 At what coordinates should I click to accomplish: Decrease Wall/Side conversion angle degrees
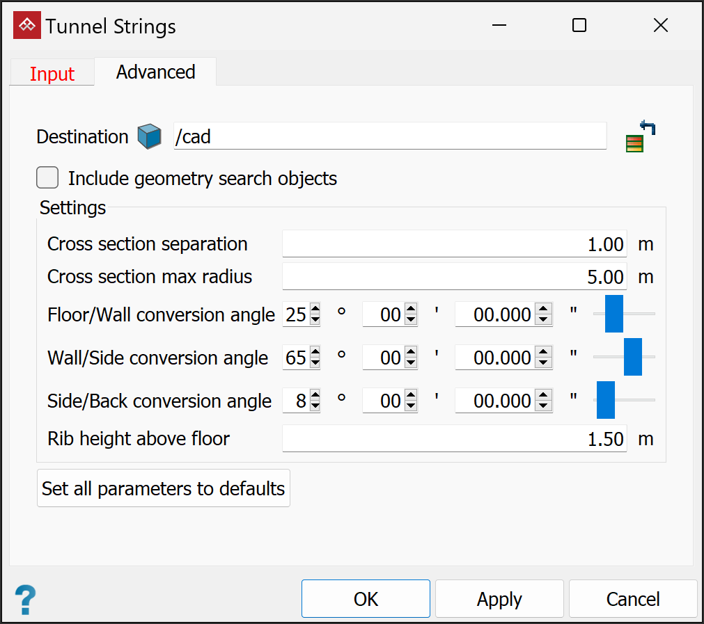pyautogui.click(x=315, y=363)
